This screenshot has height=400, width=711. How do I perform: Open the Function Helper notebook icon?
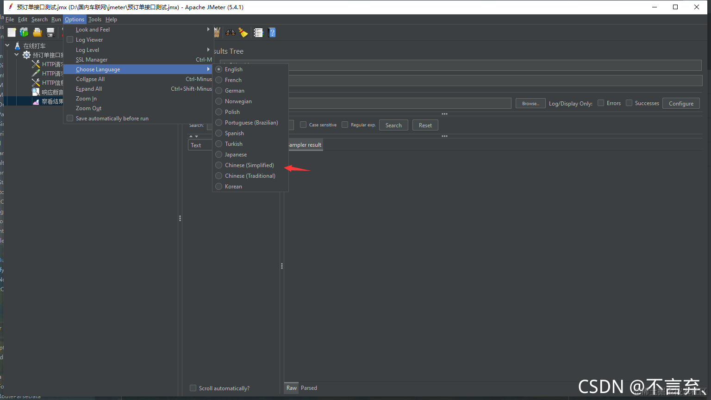coord(258,32)
